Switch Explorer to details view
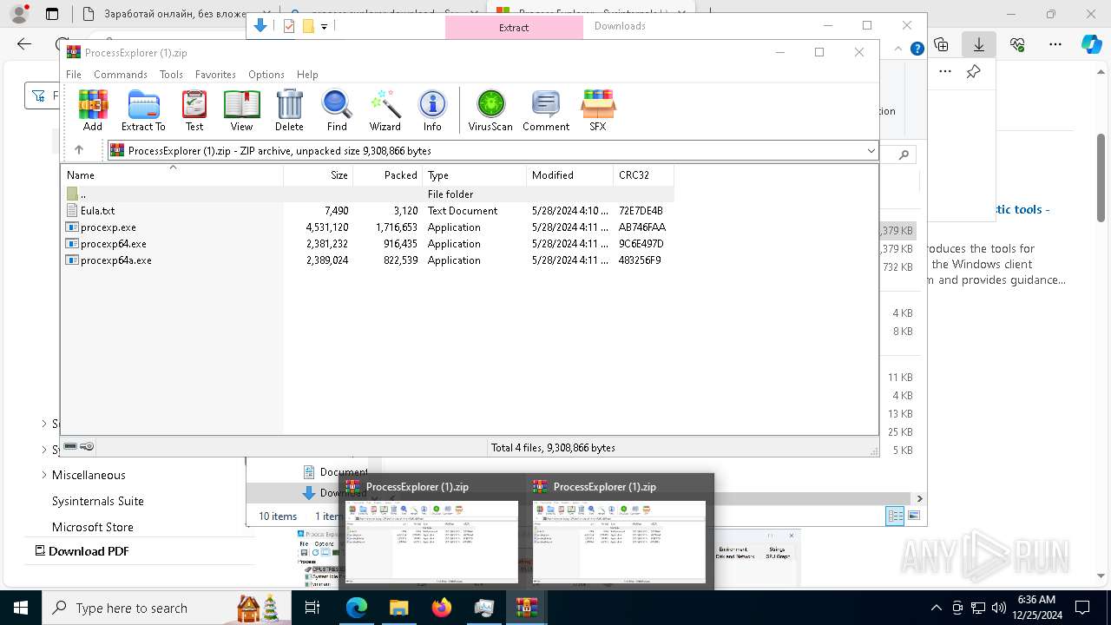 (x=895, y=516)
